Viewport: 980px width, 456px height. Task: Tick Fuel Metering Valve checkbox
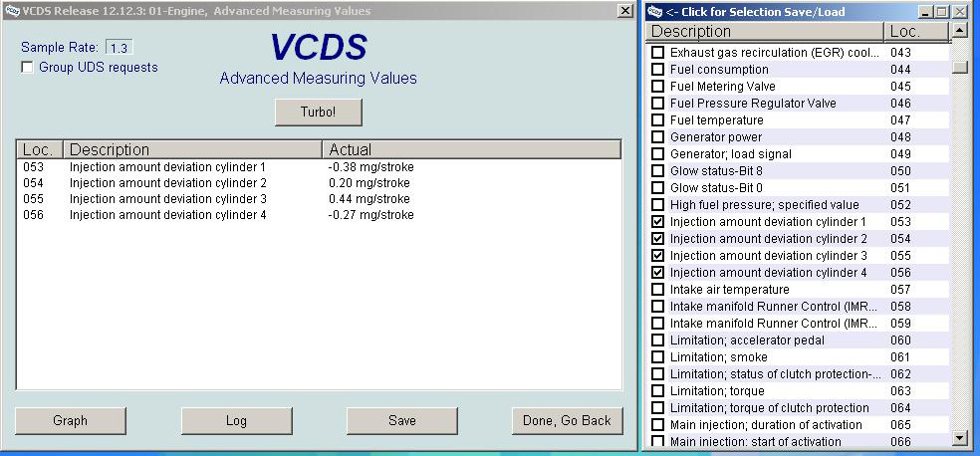(x=657, y=87)
